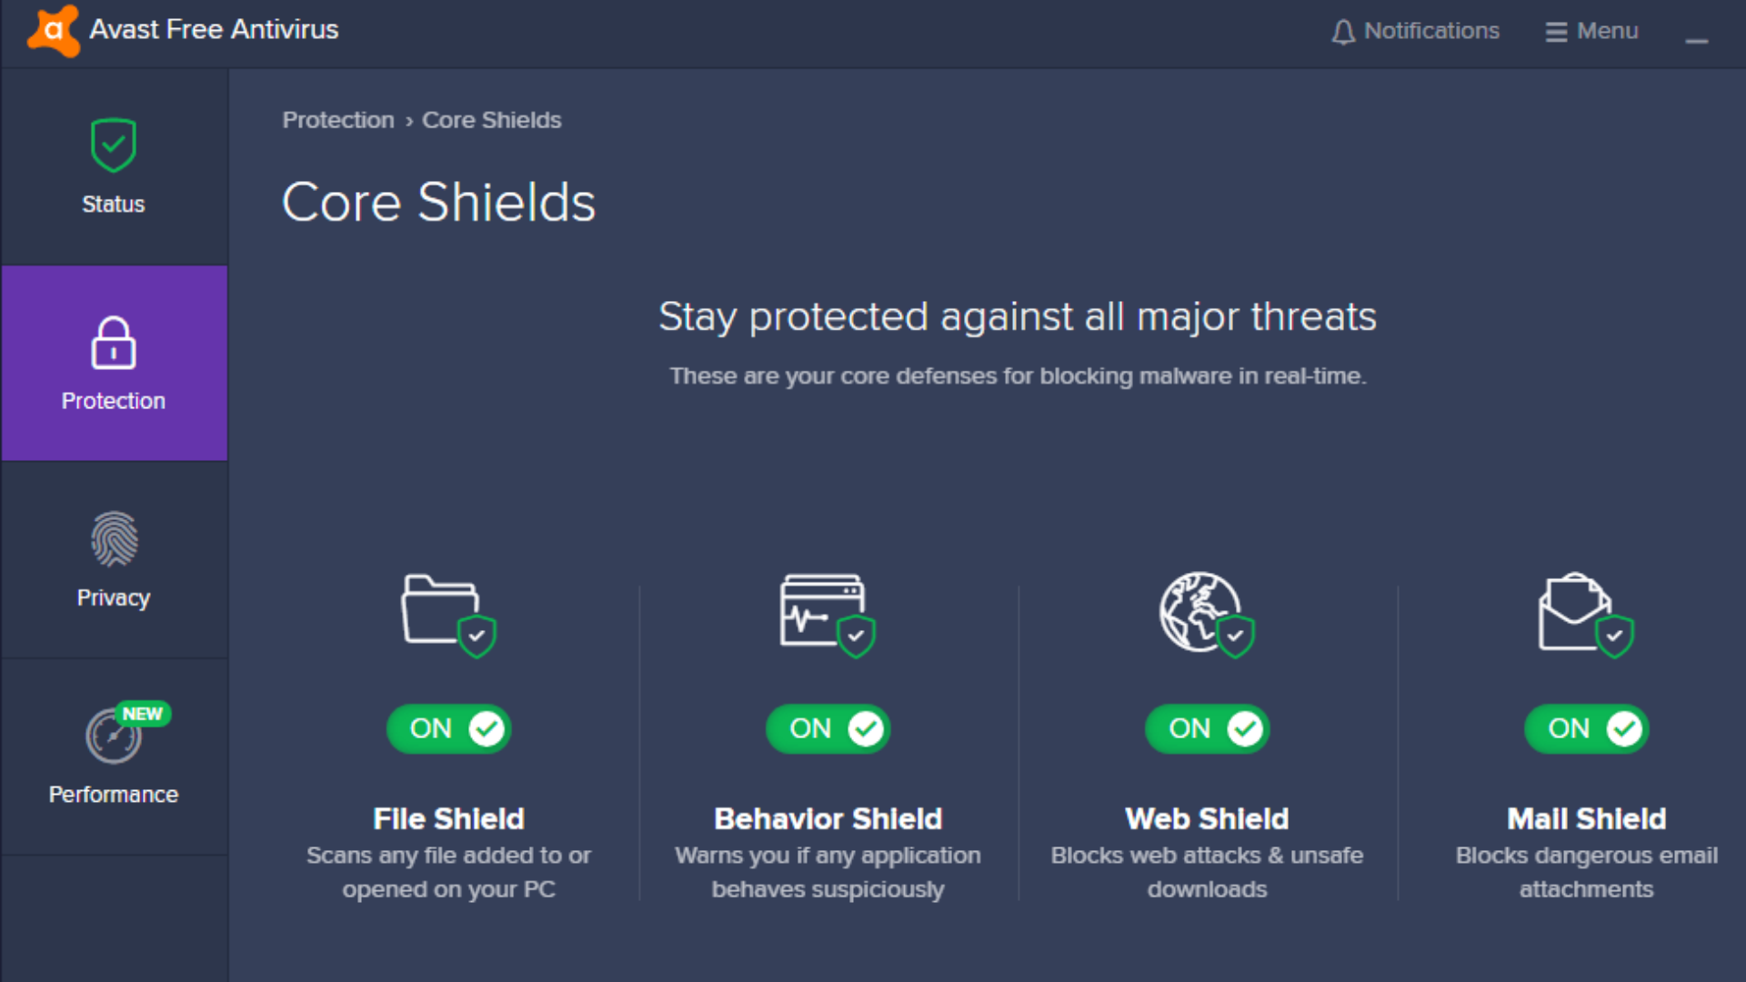Viewport: 1746px width, 982px height.
Task: Click the Privacy fingerprint icon
Action: tap(113, 538)
